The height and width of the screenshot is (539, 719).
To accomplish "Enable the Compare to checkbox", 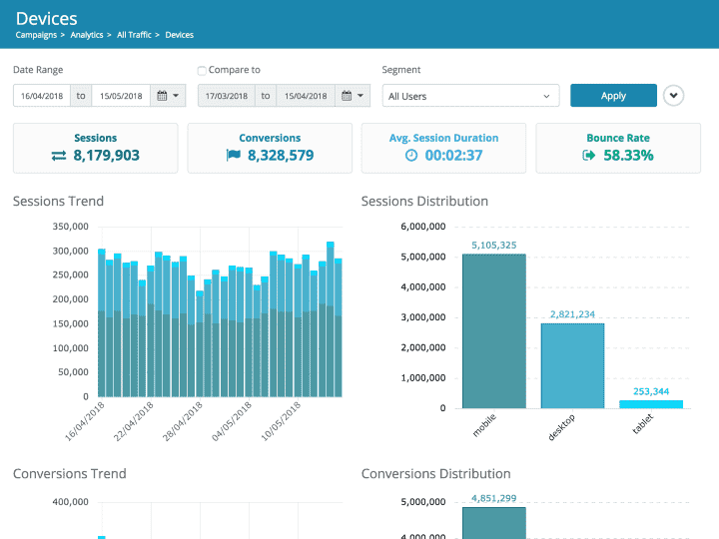I will click(x=202, y=71).
